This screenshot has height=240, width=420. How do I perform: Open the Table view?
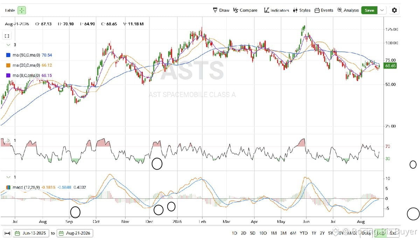click(10, 11)
